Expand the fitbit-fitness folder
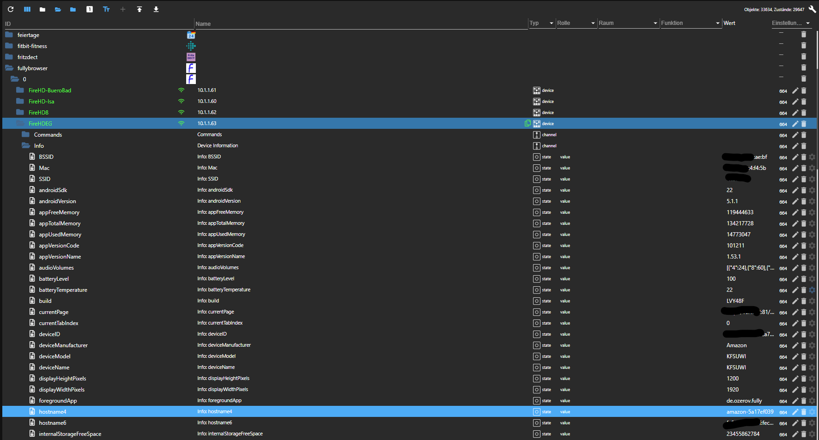Image resolution: width=819 pixels, height=440 pixels. [x=9, y=46]
